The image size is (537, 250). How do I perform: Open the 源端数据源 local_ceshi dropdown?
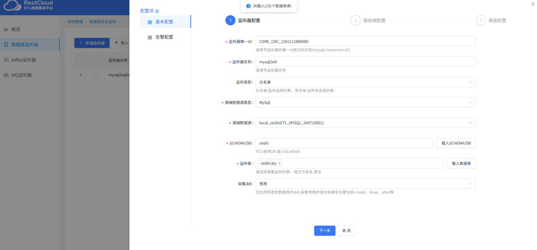click(x=470, y=122)
